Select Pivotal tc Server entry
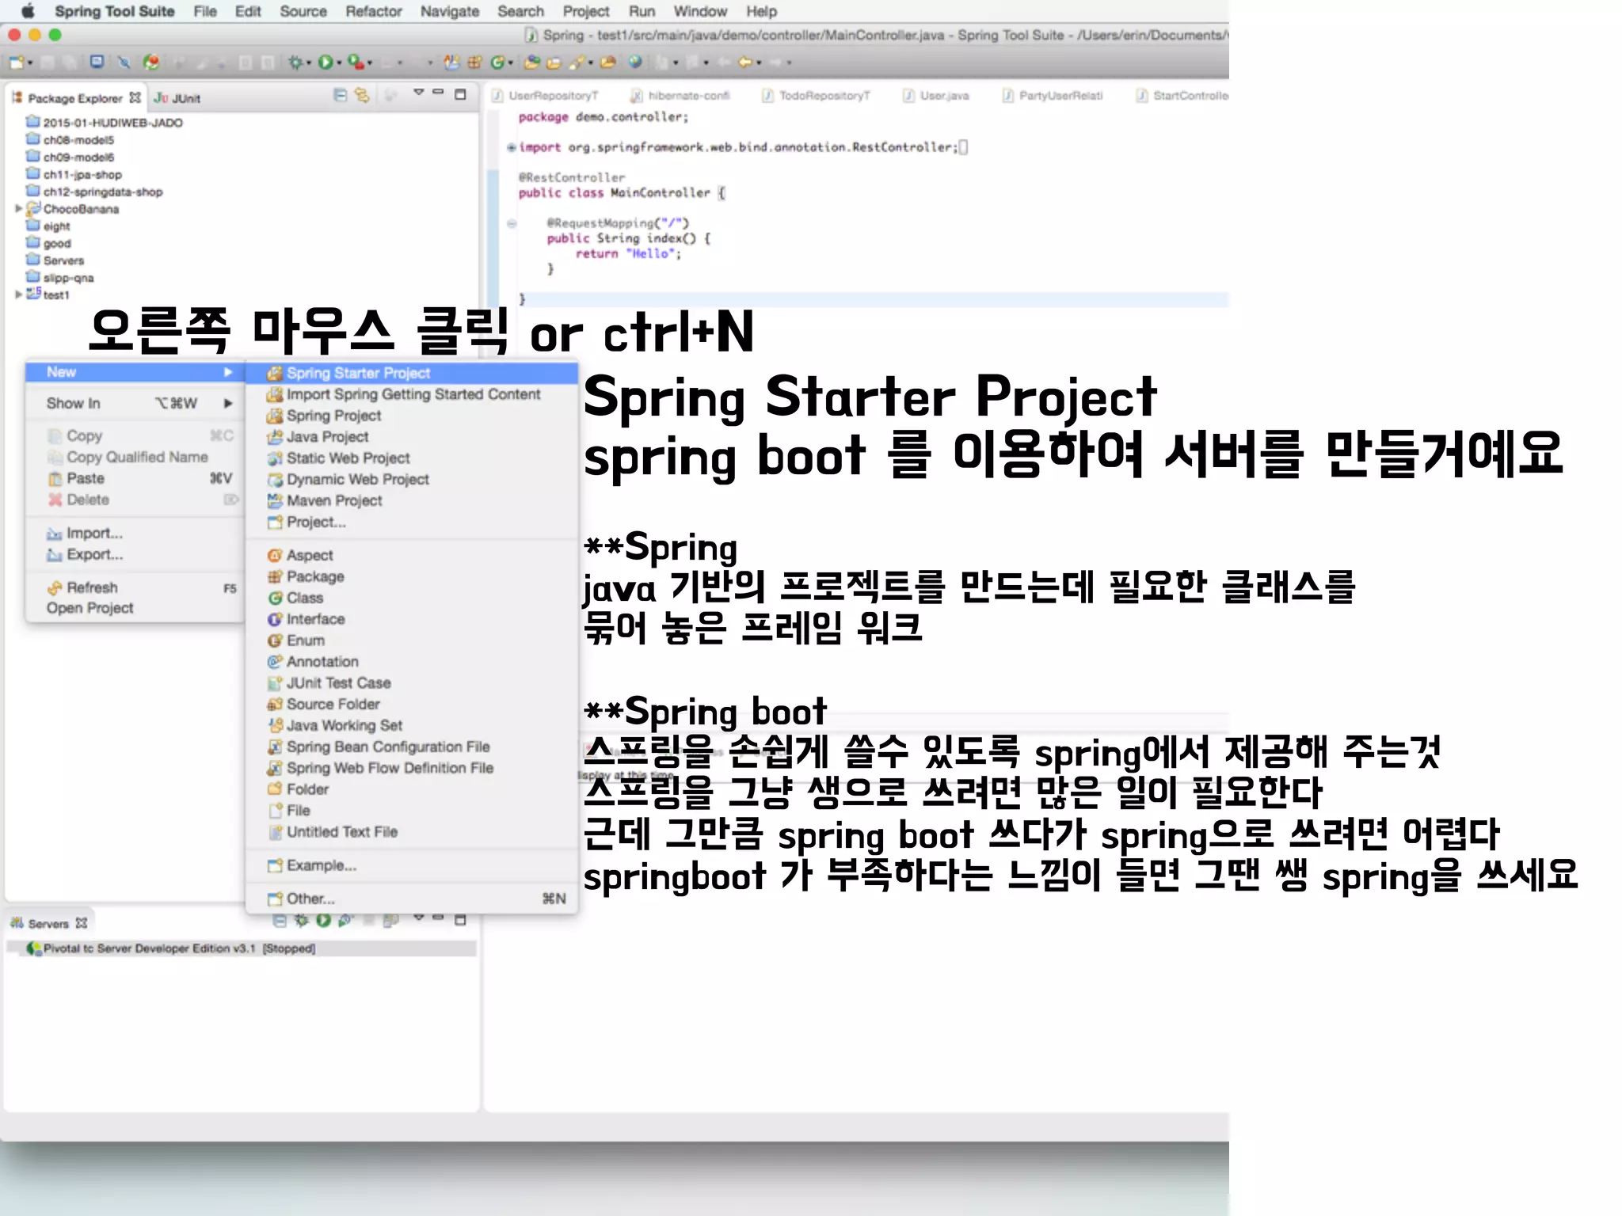The width and height of the screenshot is (1622, 1216). click(x=149, y=948)
